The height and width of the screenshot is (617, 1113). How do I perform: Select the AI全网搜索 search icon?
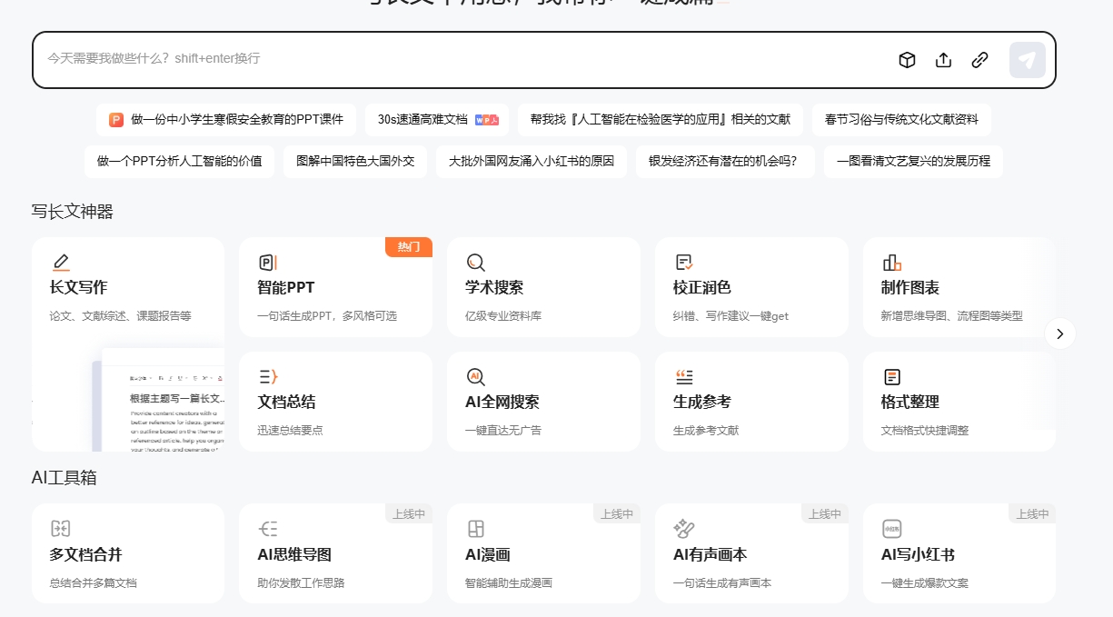(476, 376)
